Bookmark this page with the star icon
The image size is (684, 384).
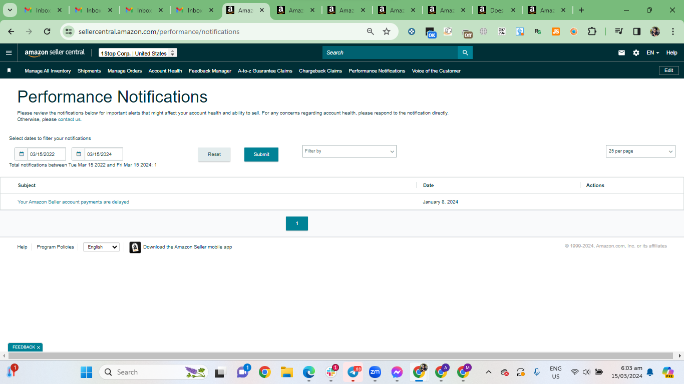[x=387, y=31]
